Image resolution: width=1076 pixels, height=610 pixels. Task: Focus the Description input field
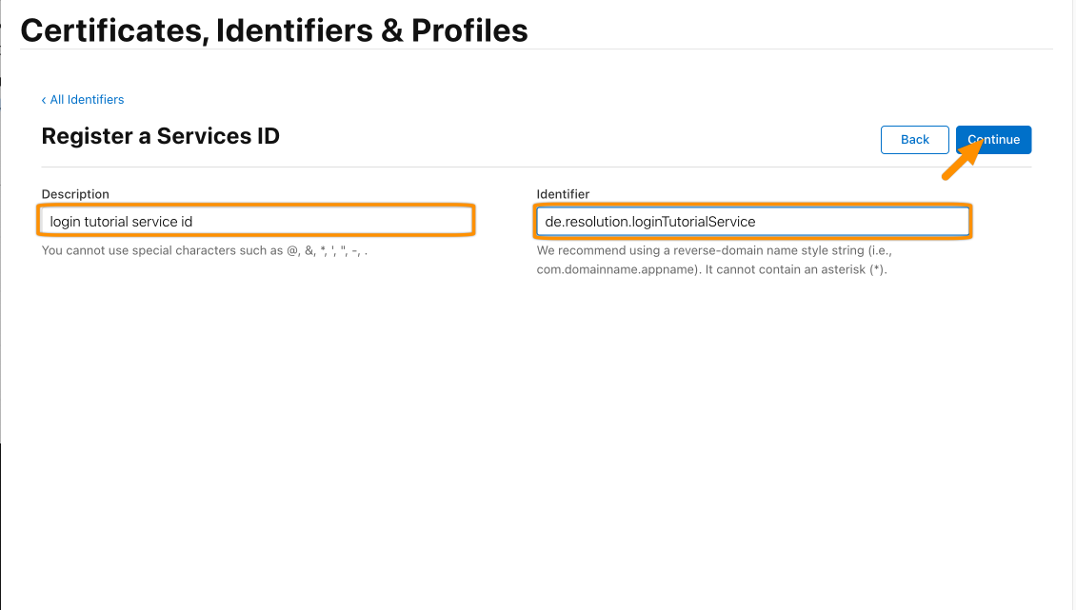257,221
